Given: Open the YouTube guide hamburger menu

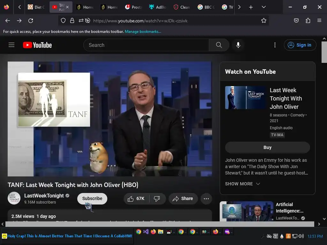Looking at the screenshot, I should (x=11, y=45).
